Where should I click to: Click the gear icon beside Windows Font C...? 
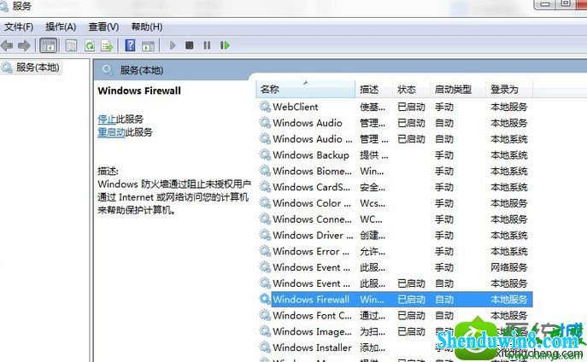point(265,316)
